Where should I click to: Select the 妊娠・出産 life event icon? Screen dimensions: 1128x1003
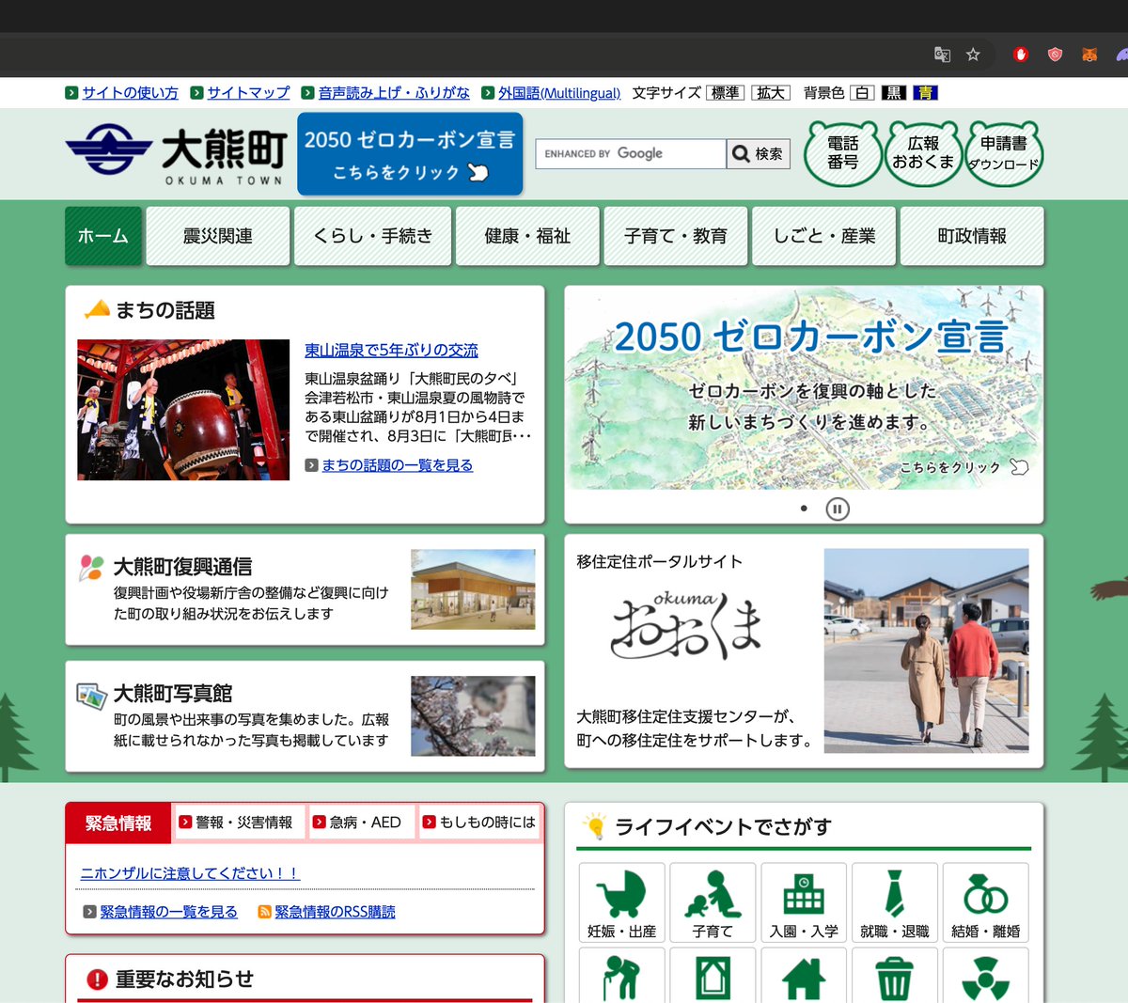point(622,901)
